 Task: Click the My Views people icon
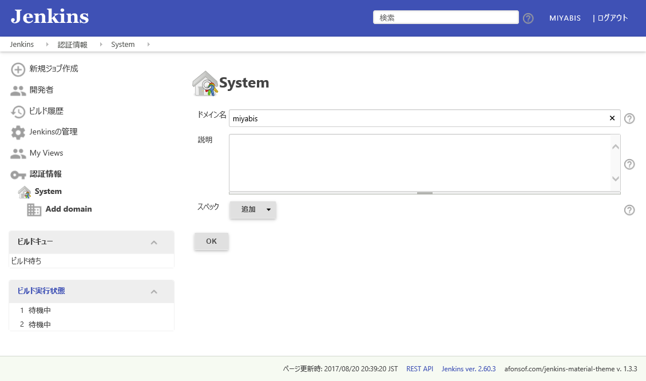tap(18, 154)
